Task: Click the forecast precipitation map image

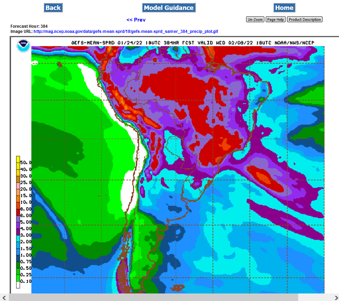Action: click(x=178, y=170)
